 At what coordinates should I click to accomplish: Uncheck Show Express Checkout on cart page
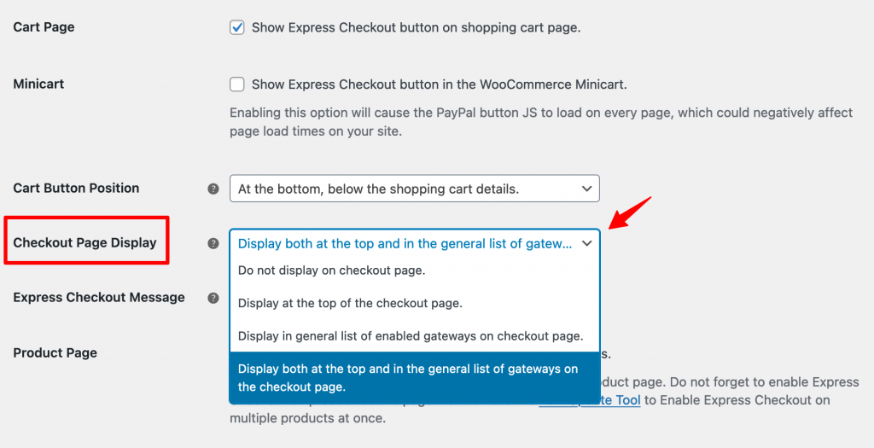click(237, 27)
